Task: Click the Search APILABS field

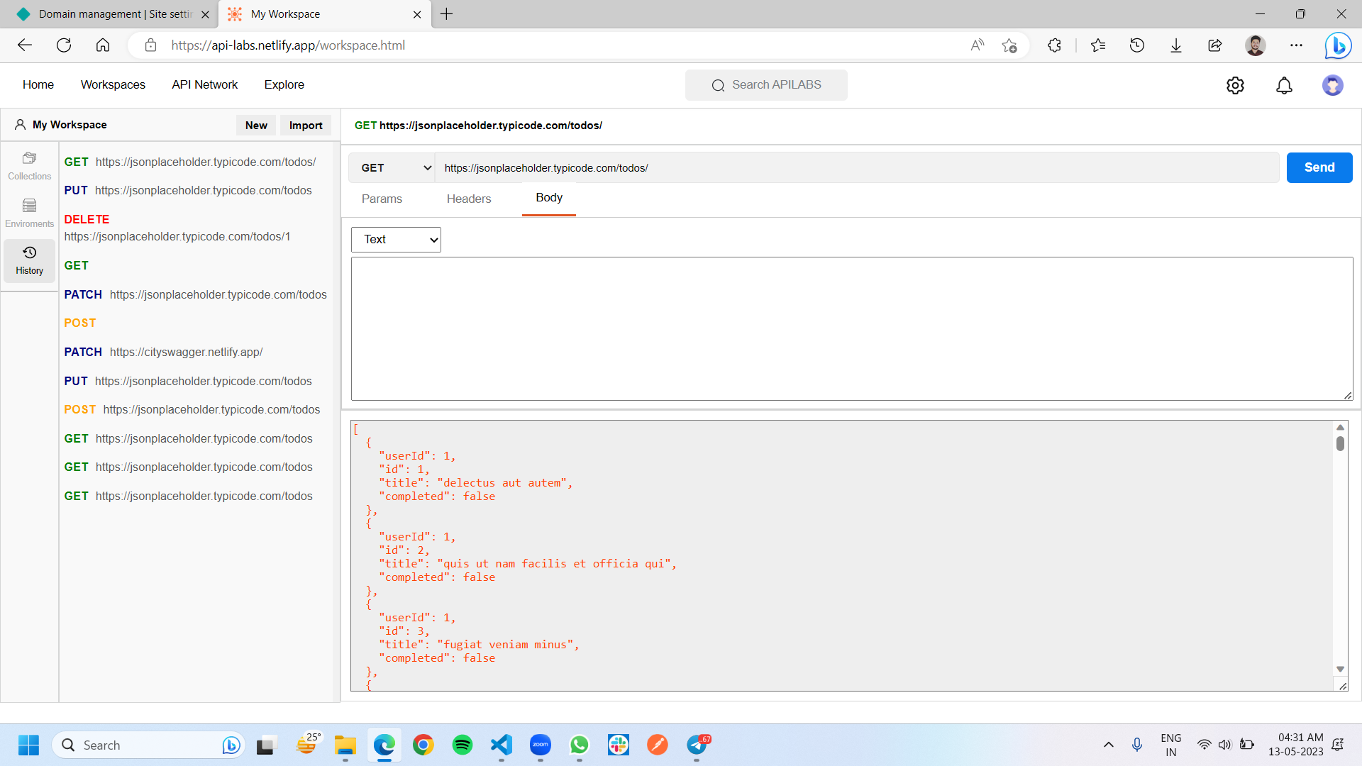Action: [x=766, y=85]
